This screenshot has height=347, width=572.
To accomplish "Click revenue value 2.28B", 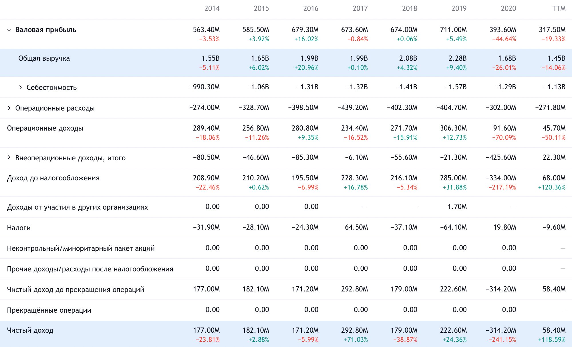I will 458,58.
